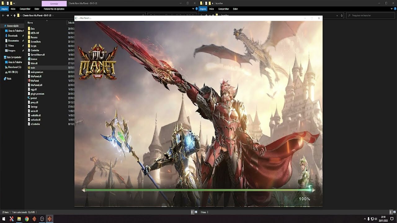397x223 pixels.
Task: Expand ribbon in launcher window
Action: coord(391,9)
